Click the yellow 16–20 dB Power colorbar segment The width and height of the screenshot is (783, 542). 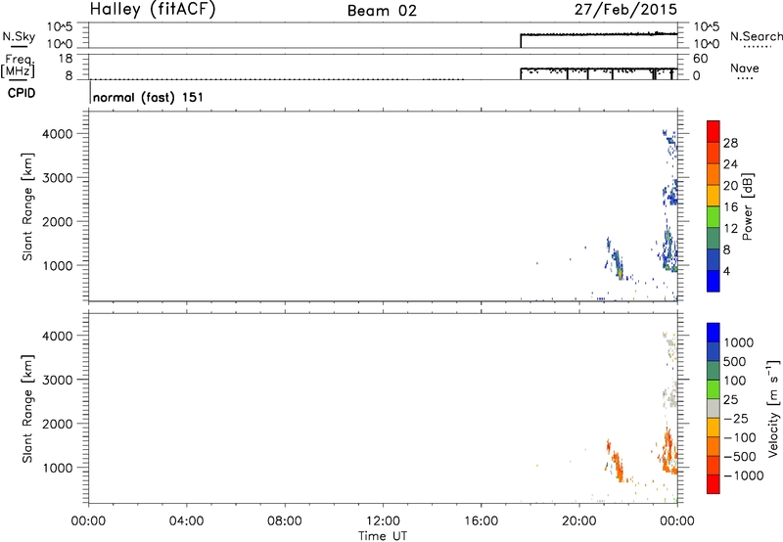[x=714, y=195]
